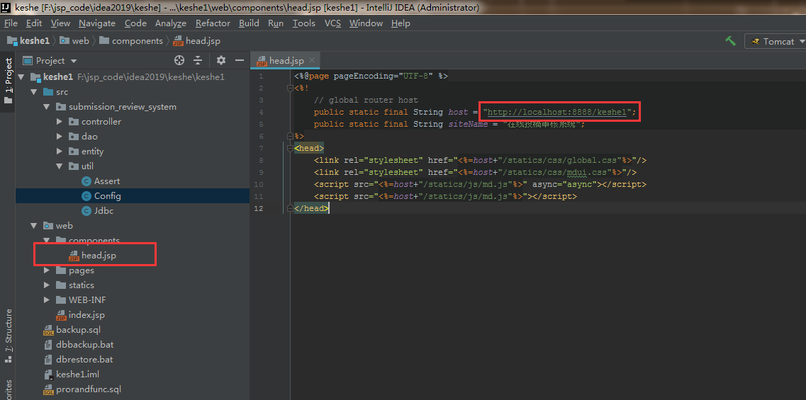Collapse the util package arrow
This screenshot has width=806, height=400.
60,166
